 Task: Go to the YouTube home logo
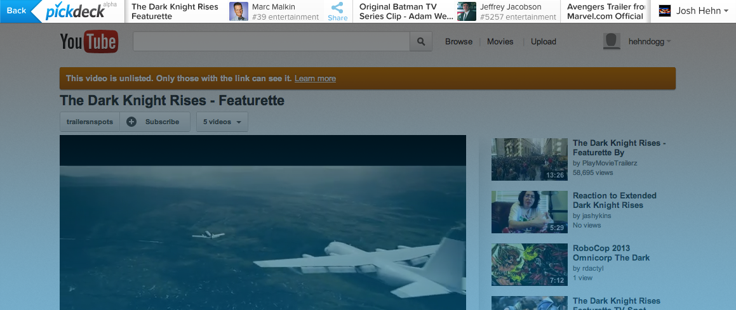[89, 42]
